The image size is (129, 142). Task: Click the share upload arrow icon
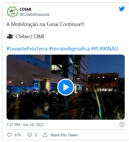click(x=45, y=135)
